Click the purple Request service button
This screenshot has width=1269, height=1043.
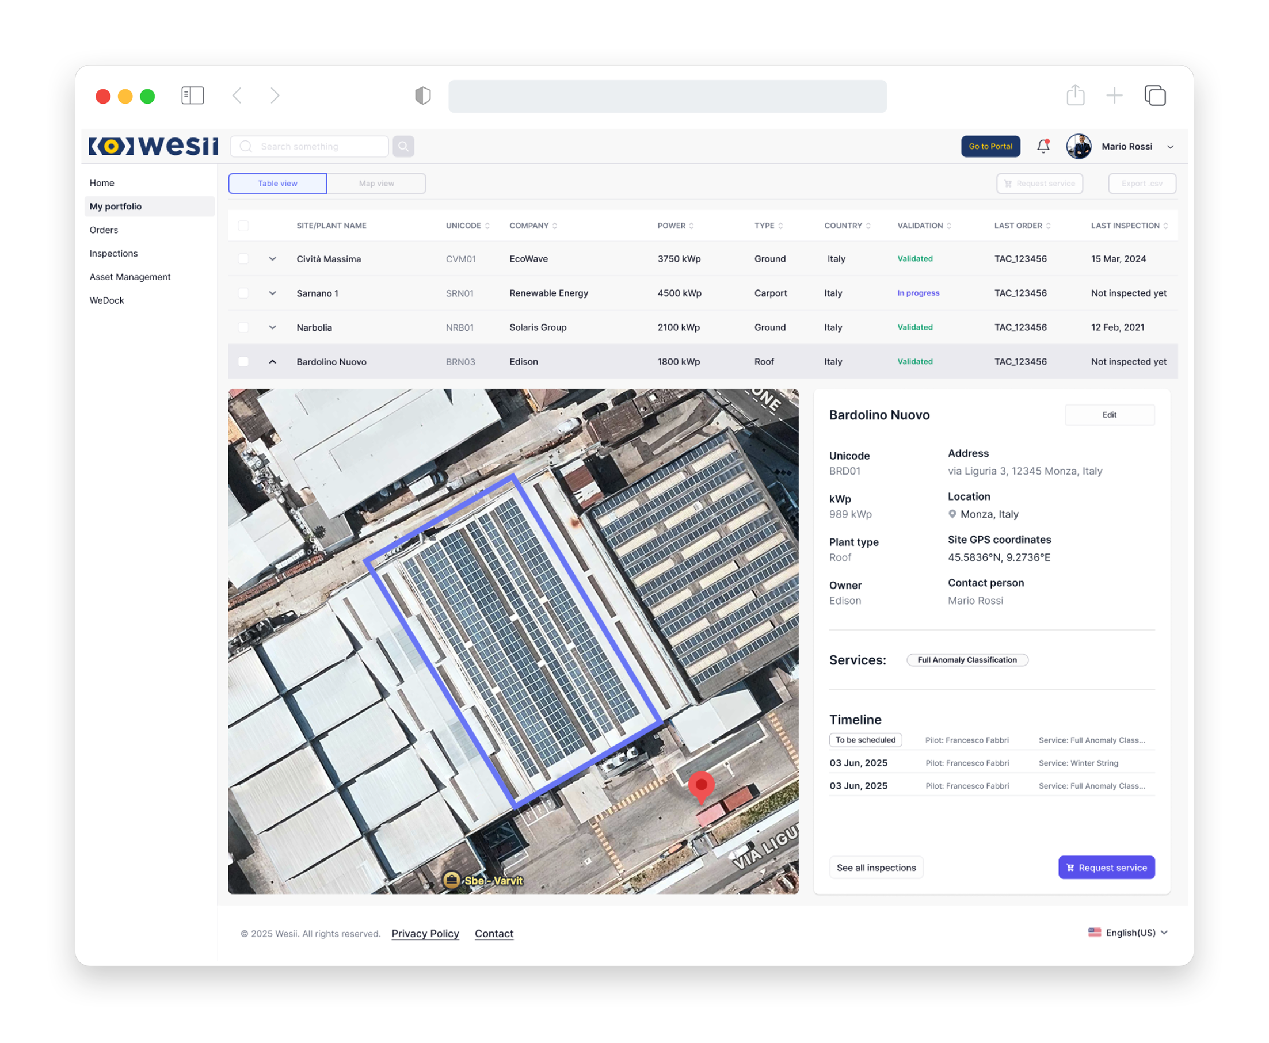tap(1107, 868)
